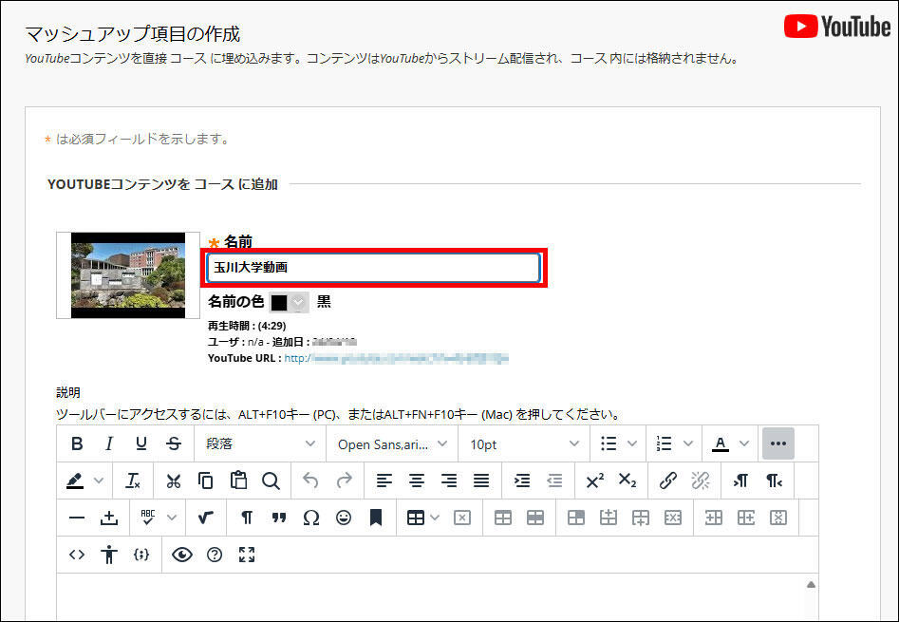Image resolution: width=899 pixels, height=622 pixels.
Task: Insert non-breaking space icon
Action: [109, 518]
